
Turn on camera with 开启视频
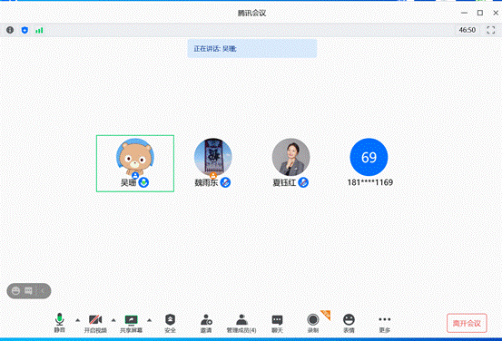95,324
